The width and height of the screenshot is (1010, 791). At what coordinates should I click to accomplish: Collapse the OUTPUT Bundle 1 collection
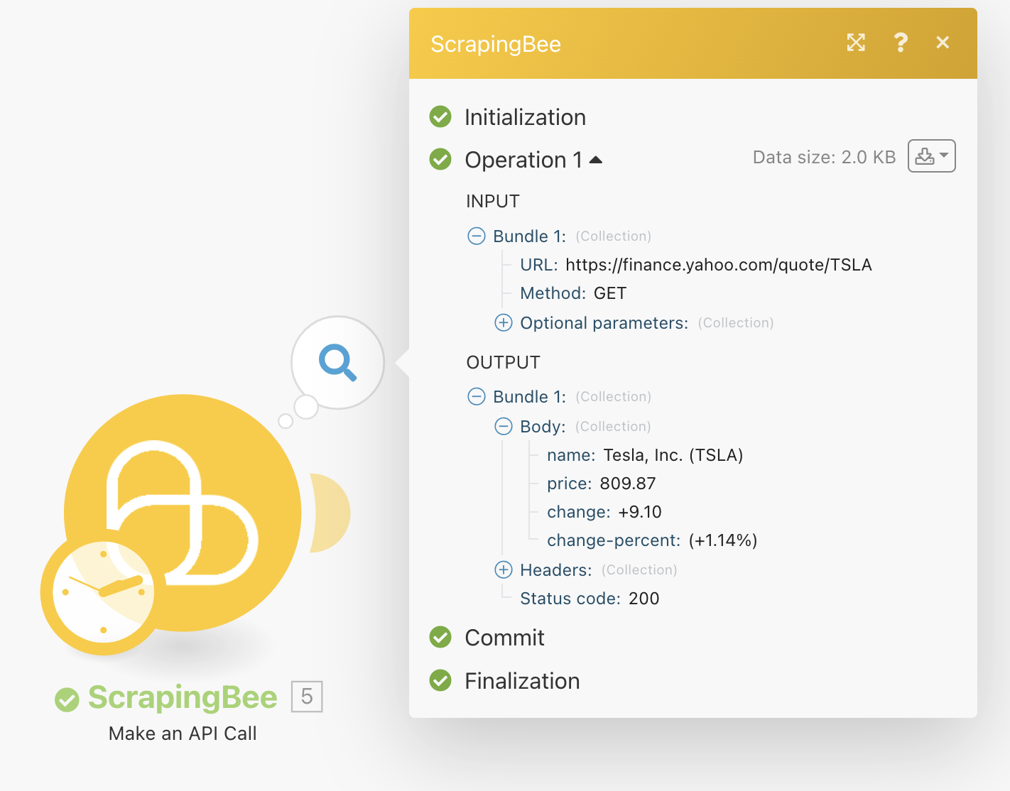coord(477,396)
